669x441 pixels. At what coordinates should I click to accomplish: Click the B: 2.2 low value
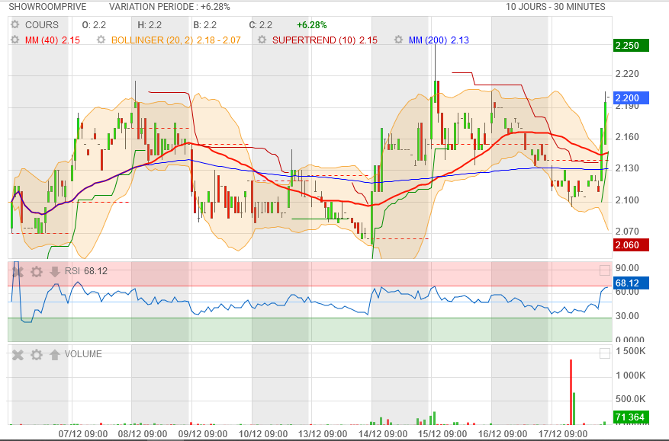204,24
